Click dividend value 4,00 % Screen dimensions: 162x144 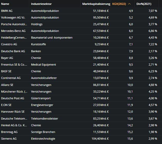[153, 98]
